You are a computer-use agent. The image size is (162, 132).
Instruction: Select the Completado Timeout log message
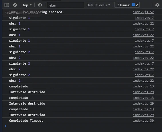click(26, 121)
